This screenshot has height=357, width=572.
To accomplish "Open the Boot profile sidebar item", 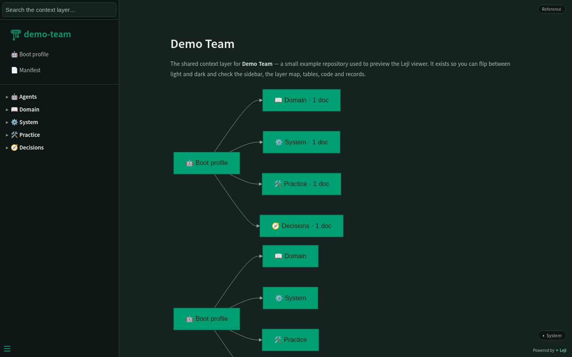I will point(30,54).
